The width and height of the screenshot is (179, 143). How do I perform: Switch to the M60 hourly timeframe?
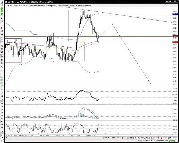[2, 122]
